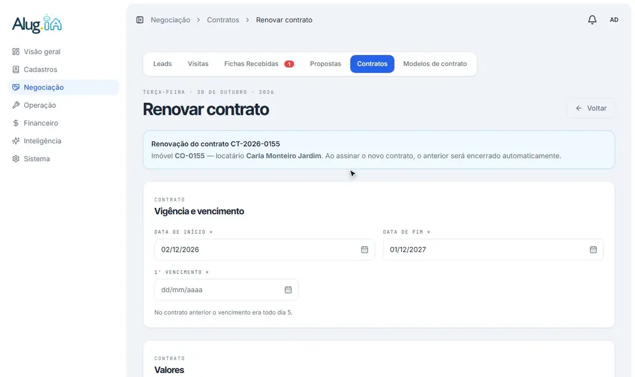Open Modelos de contrato tab
Screen dimensions: 635x377
(x=435, y=64)
